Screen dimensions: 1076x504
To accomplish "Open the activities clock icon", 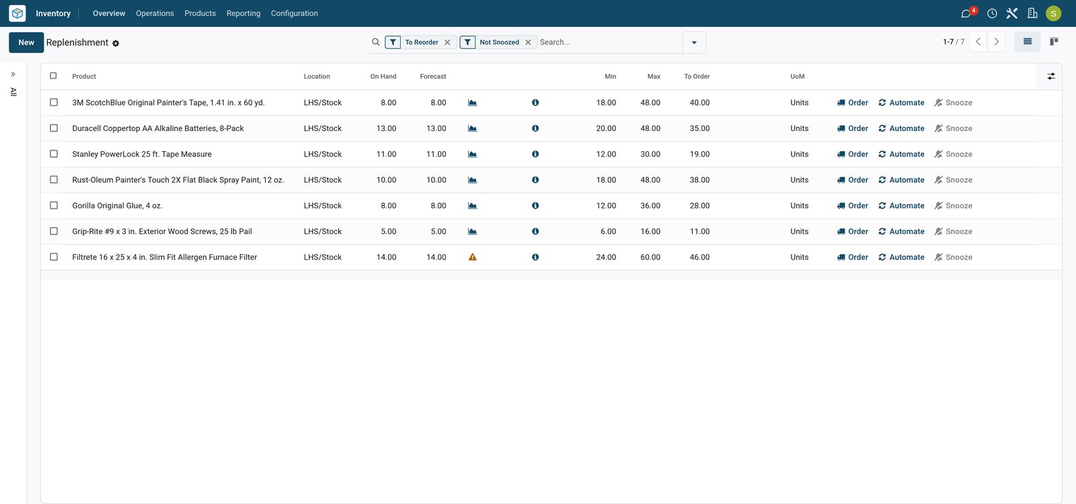I will (992, 13).
